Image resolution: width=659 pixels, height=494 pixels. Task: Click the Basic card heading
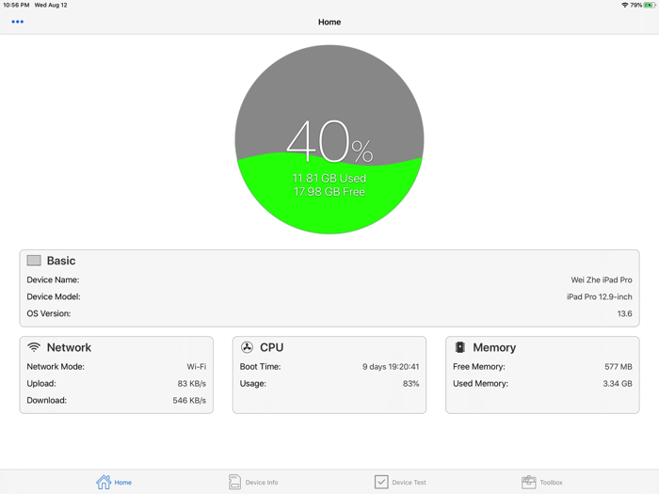click(x=61, y=261)
